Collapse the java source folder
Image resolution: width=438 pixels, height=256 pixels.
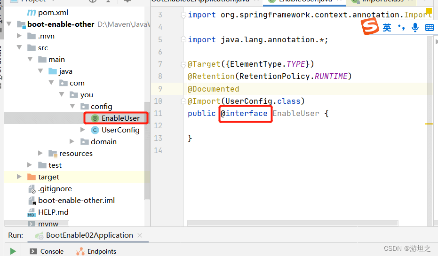pyautogui.click(x=40, y=71)
